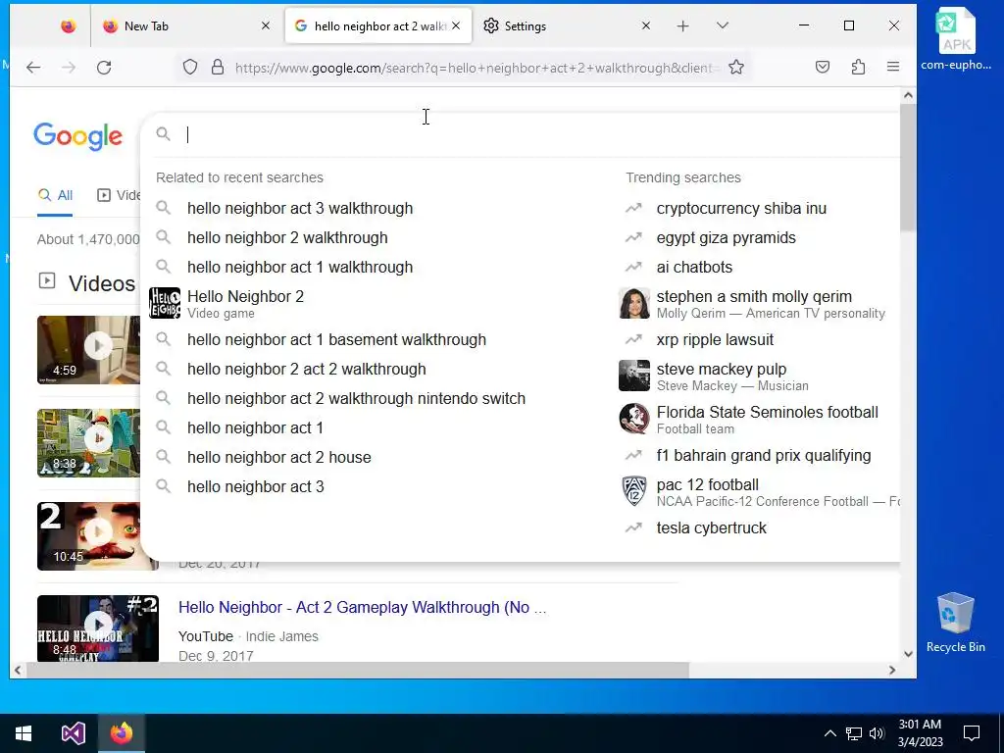
Task: Open Hello Neighbor 2 video game suggestion
Action: pyautogui.click(x=245, y=304)
